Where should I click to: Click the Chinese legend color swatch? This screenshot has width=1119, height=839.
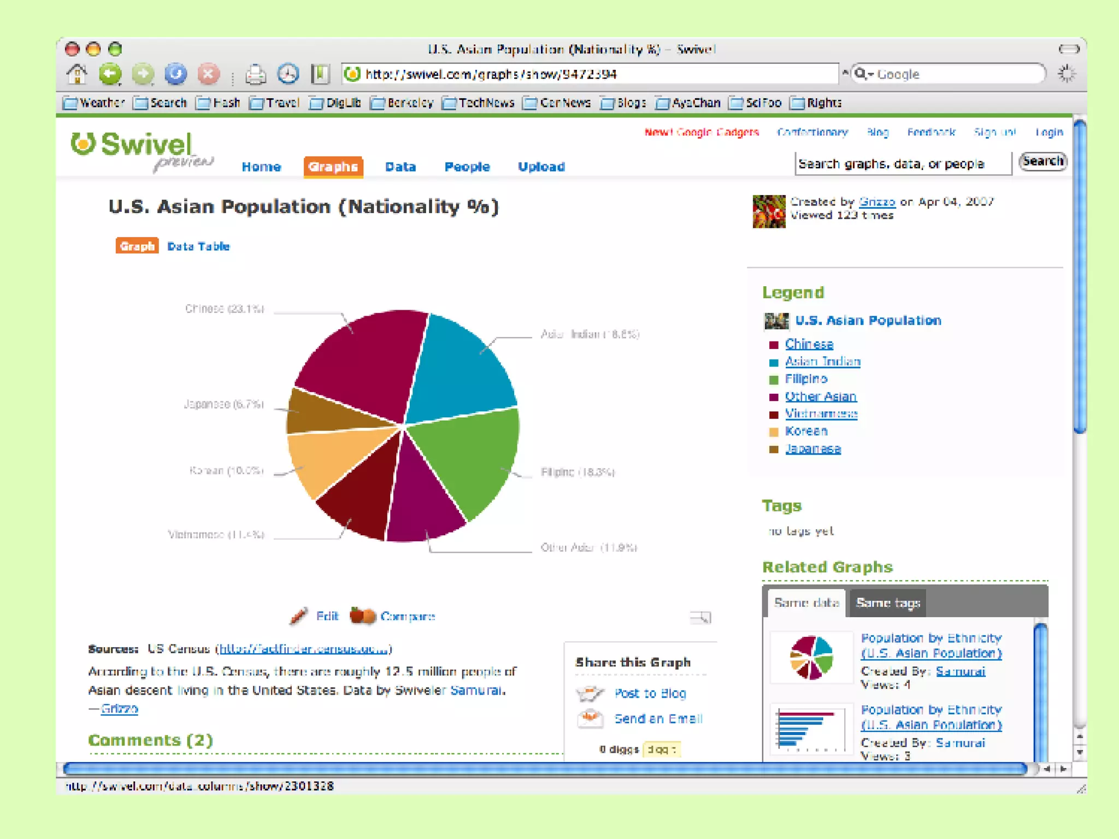click(774, 345)
